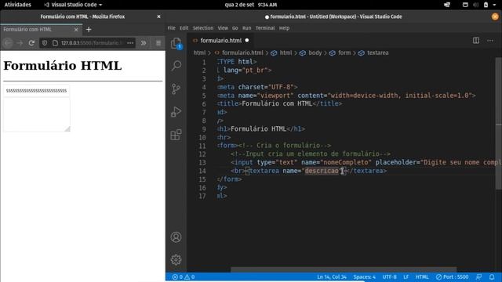Viewport: 502px width, 282px height.
Task: Click inside the textarea in the web page
Action: pyautogui.click(x=37, y=114)
